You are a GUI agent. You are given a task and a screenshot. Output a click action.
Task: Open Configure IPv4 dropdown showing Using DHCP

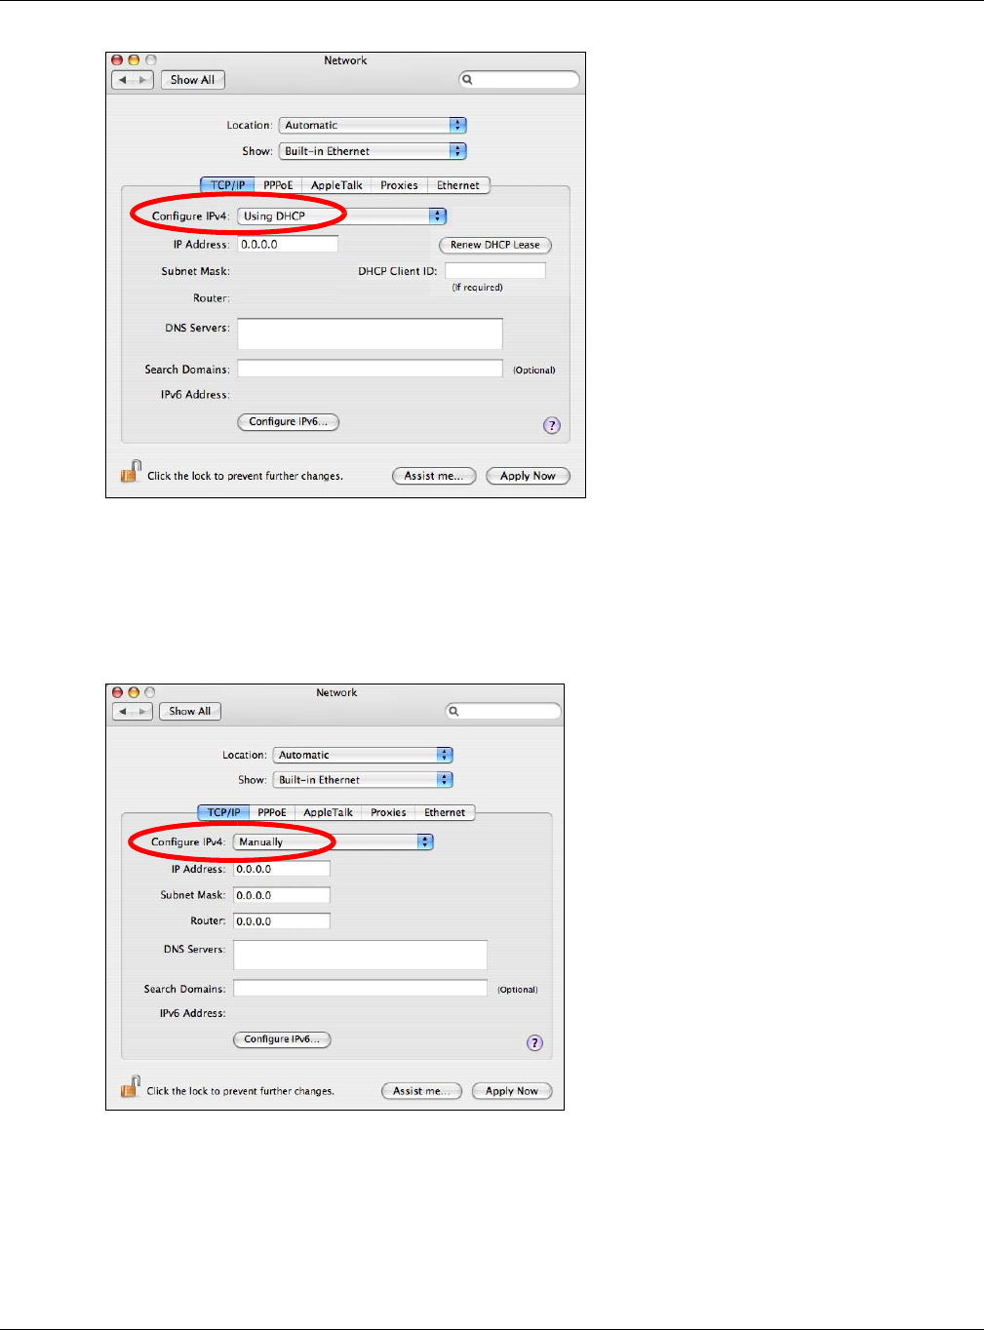tap(342, 216)
